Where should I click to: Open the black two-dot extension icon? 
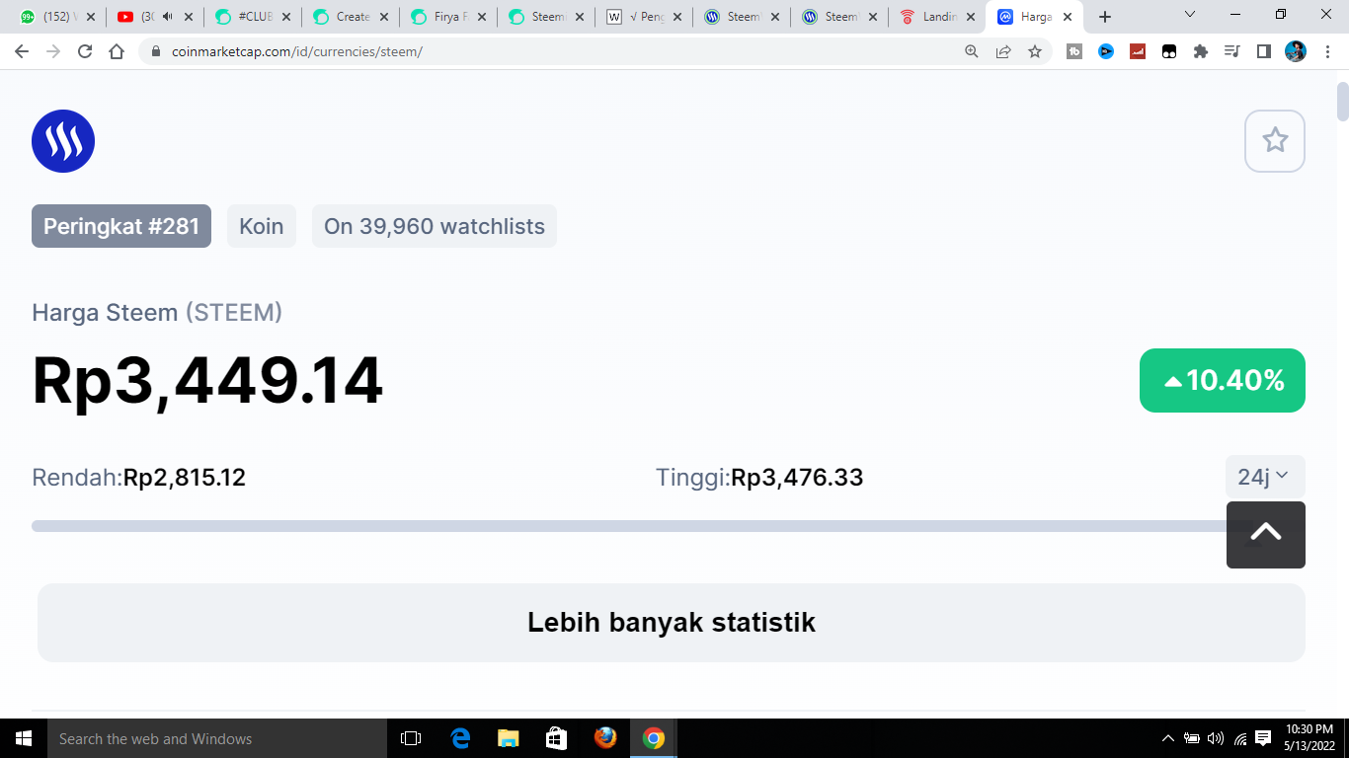tap(1169, 51)
